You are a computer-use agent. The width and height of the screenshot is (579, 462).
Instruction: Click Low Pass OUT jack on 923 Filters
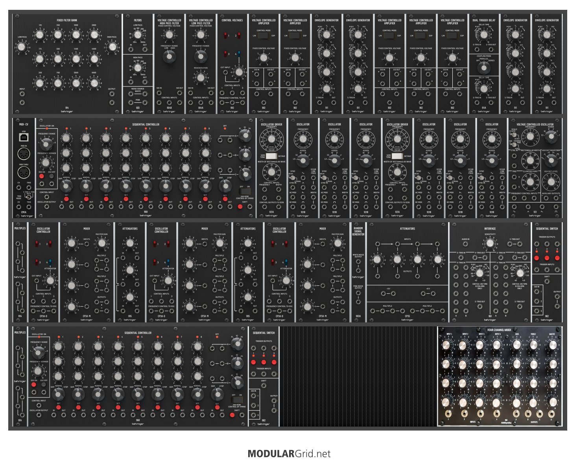(x=145, y=50)
